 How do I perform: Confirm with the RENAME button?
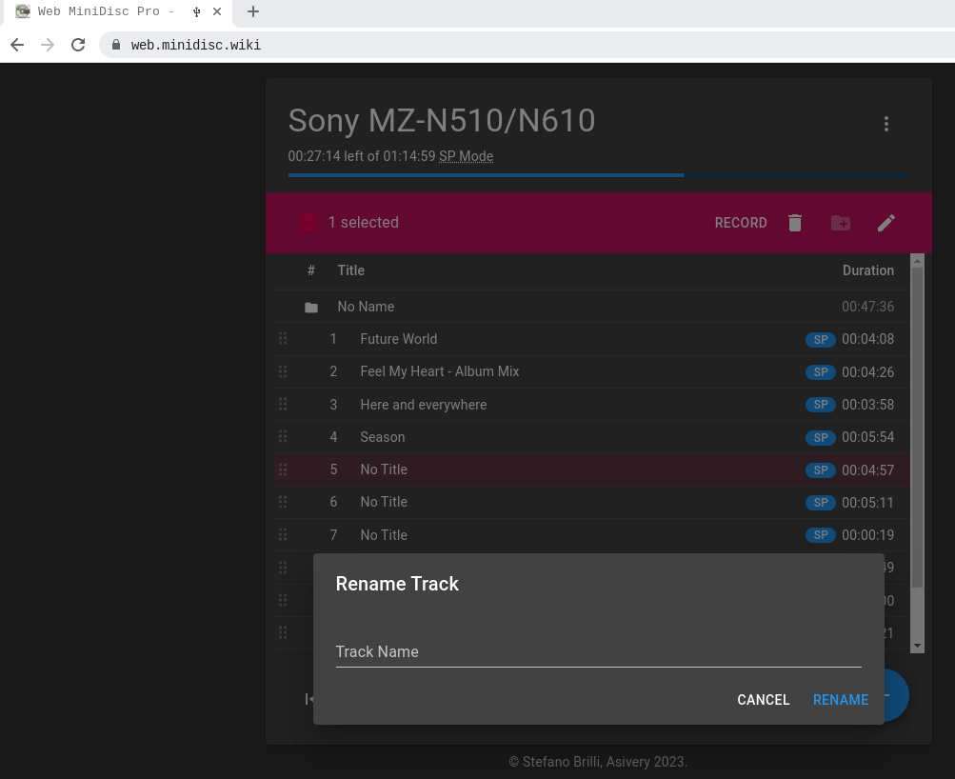pyautogui.click(x=841, y=700)
